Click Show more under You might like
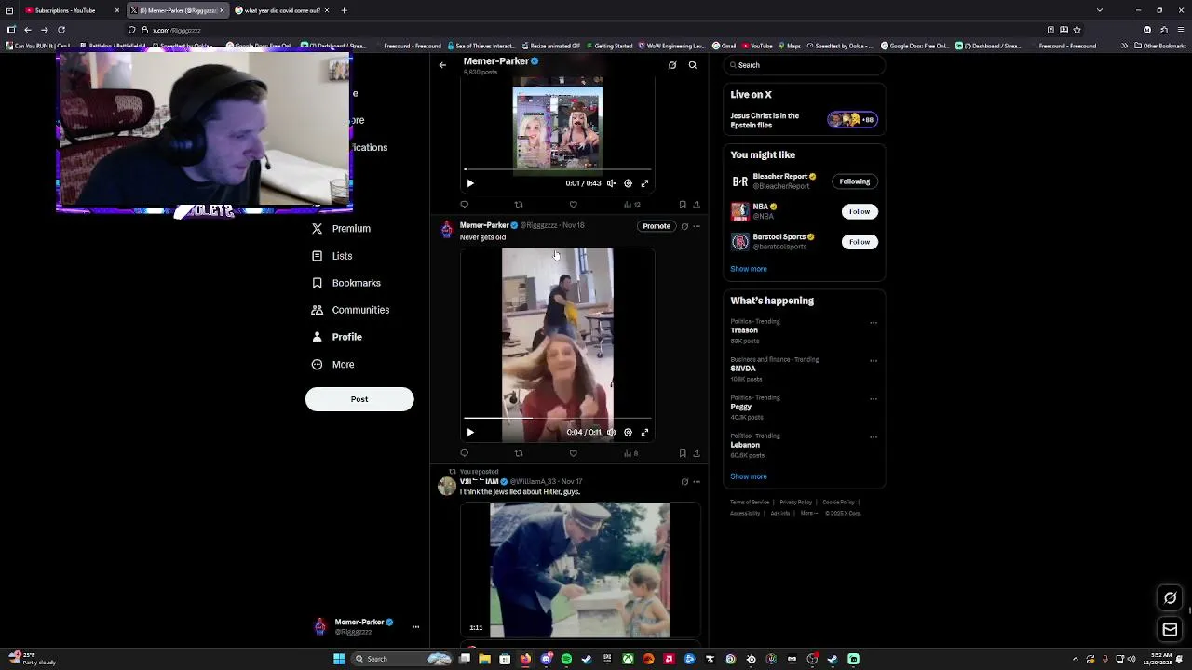 [749, 269]
